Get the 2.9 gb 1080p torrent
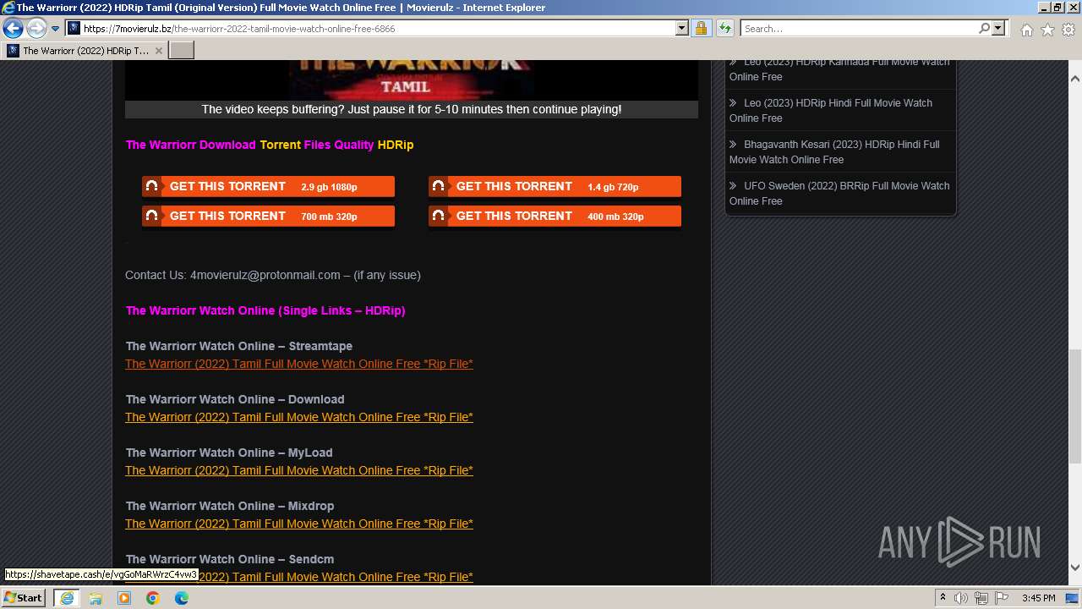 point(268,187)
